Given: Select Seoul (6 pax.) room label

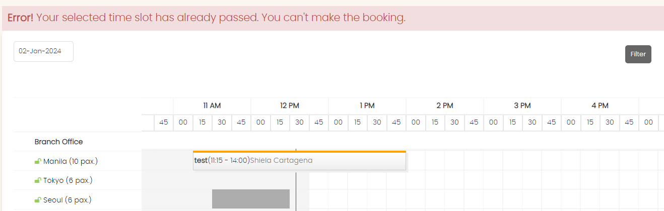Looking at the screenshot, I should coord(68,200).
